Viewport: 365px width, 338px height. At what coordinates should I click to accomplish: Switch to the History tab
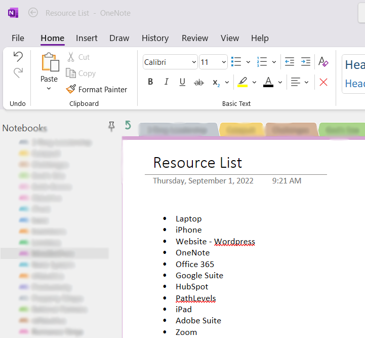pyautogui.click(x=155, y=38)
